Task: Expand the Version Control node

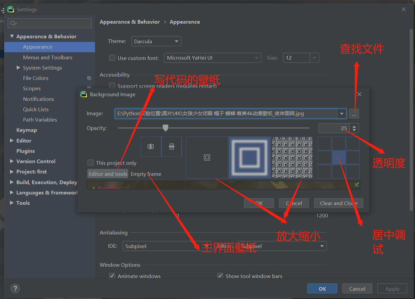Action: click(x=12, y=161)
